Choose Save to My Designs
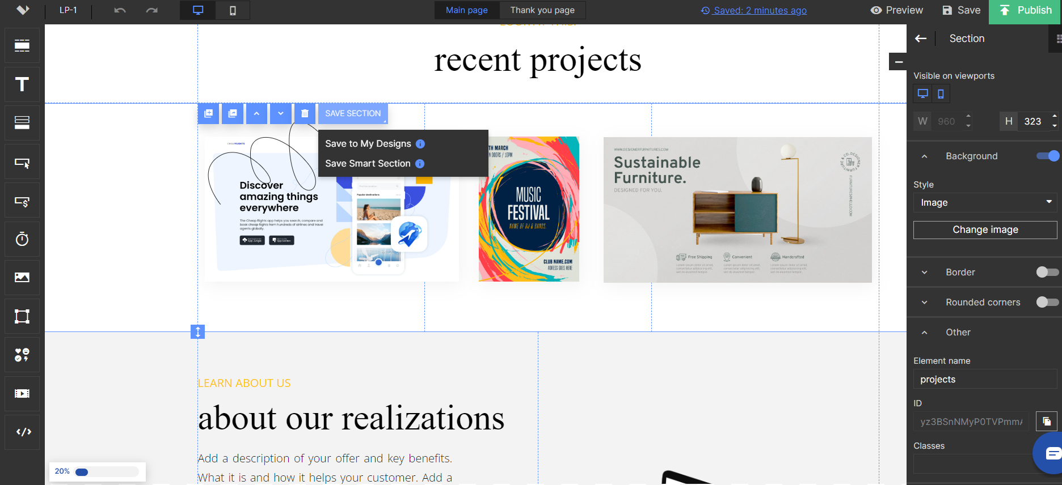The image size is (1062, 485). pos(368,144)
